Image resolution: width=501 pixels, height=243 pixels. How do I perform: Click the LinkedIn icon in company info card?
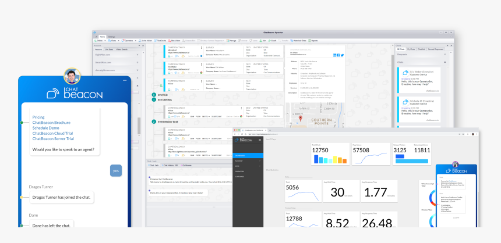pos(335,55)
